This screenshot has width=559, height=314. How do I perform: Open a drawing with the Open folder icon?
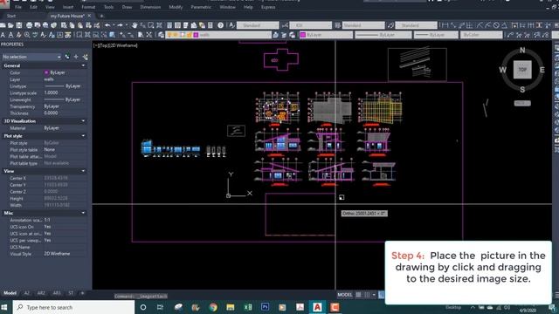10,25
